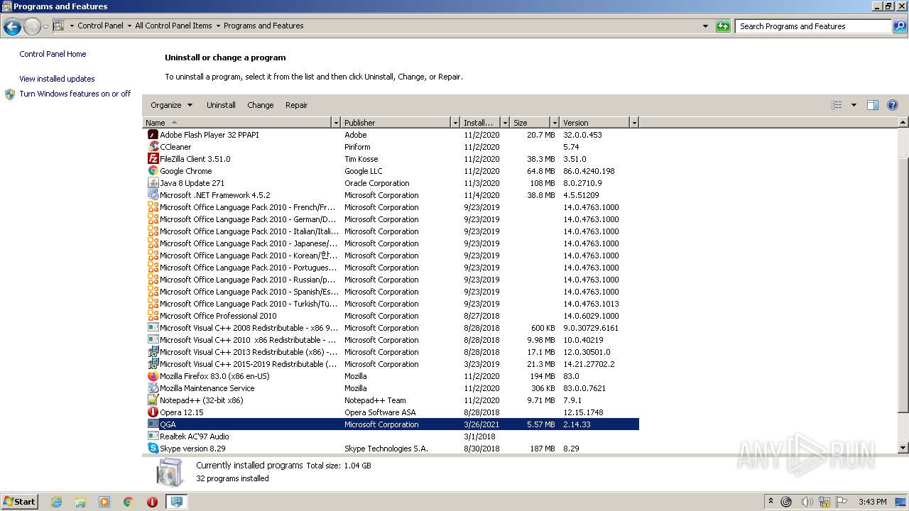909x511 pixels.
Task: Click the scroll up arrow of program list
Action: [x=903, y=123]
